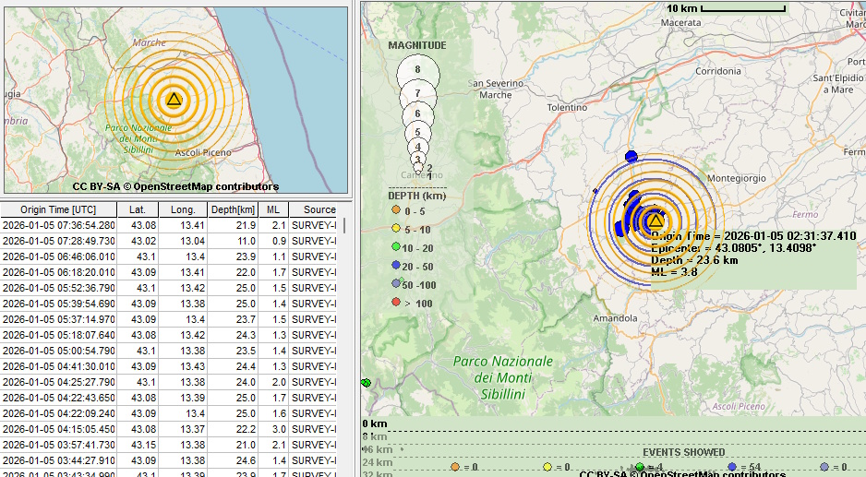
Task: Sort table by the ML column header
Action: (x=272, y=209)
